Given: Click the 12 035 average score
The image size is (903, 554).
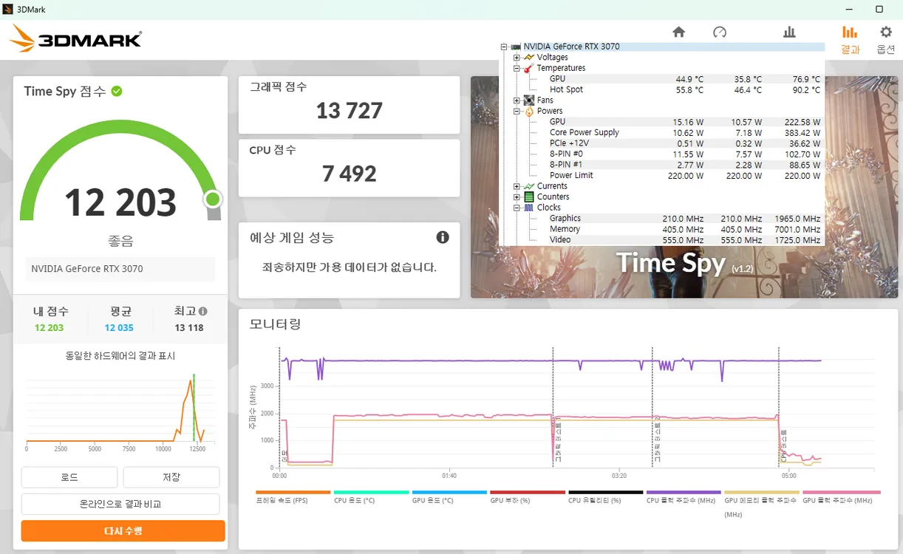Looking at the screenshot, I should 119,328.
